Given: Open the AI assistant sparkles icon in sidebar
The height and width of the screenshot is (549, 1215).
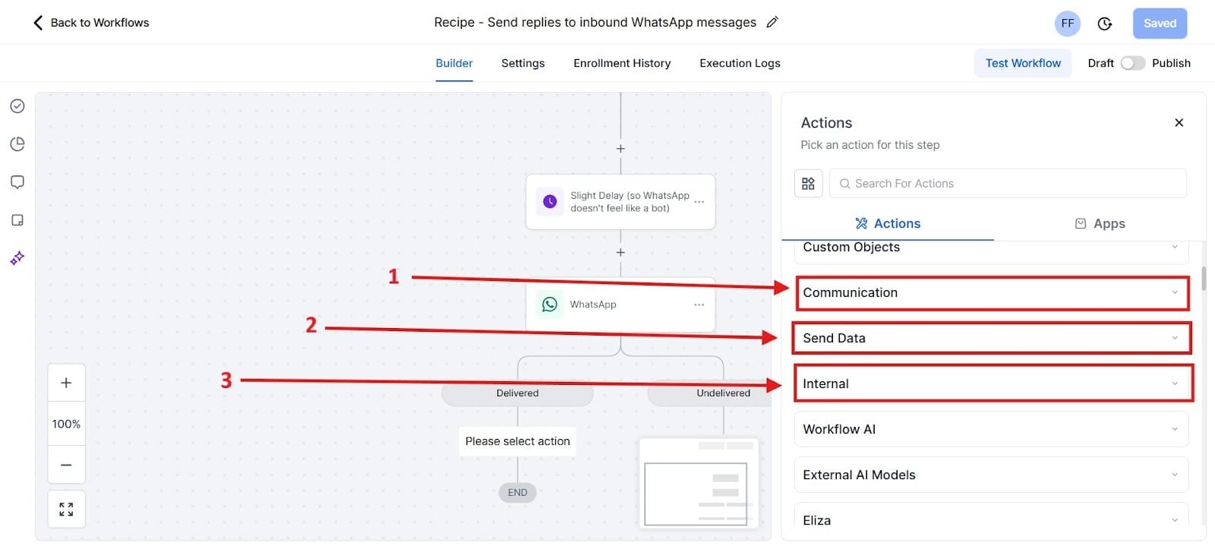Looking at the screenshot, I should (17, 258).
